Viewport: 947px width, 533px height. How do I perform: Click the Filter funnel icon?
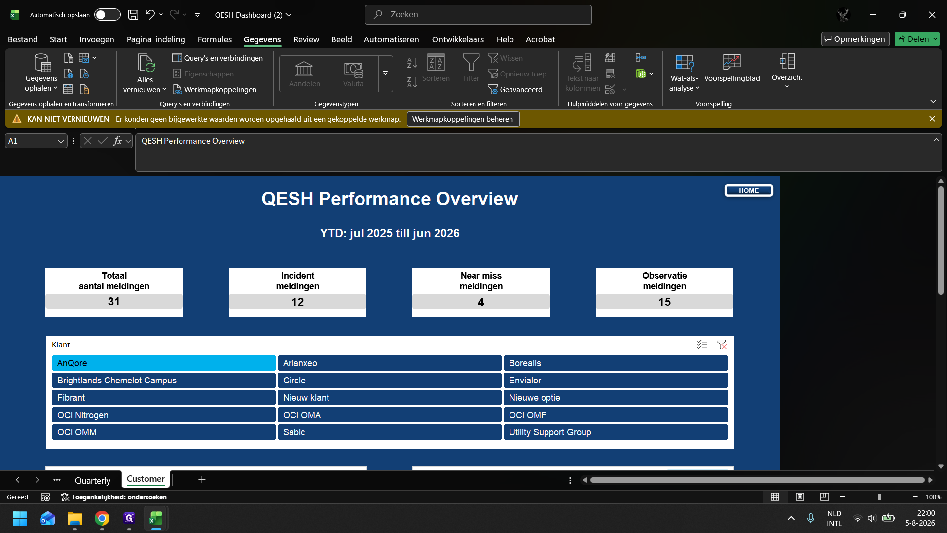click(x=471, y=63)
